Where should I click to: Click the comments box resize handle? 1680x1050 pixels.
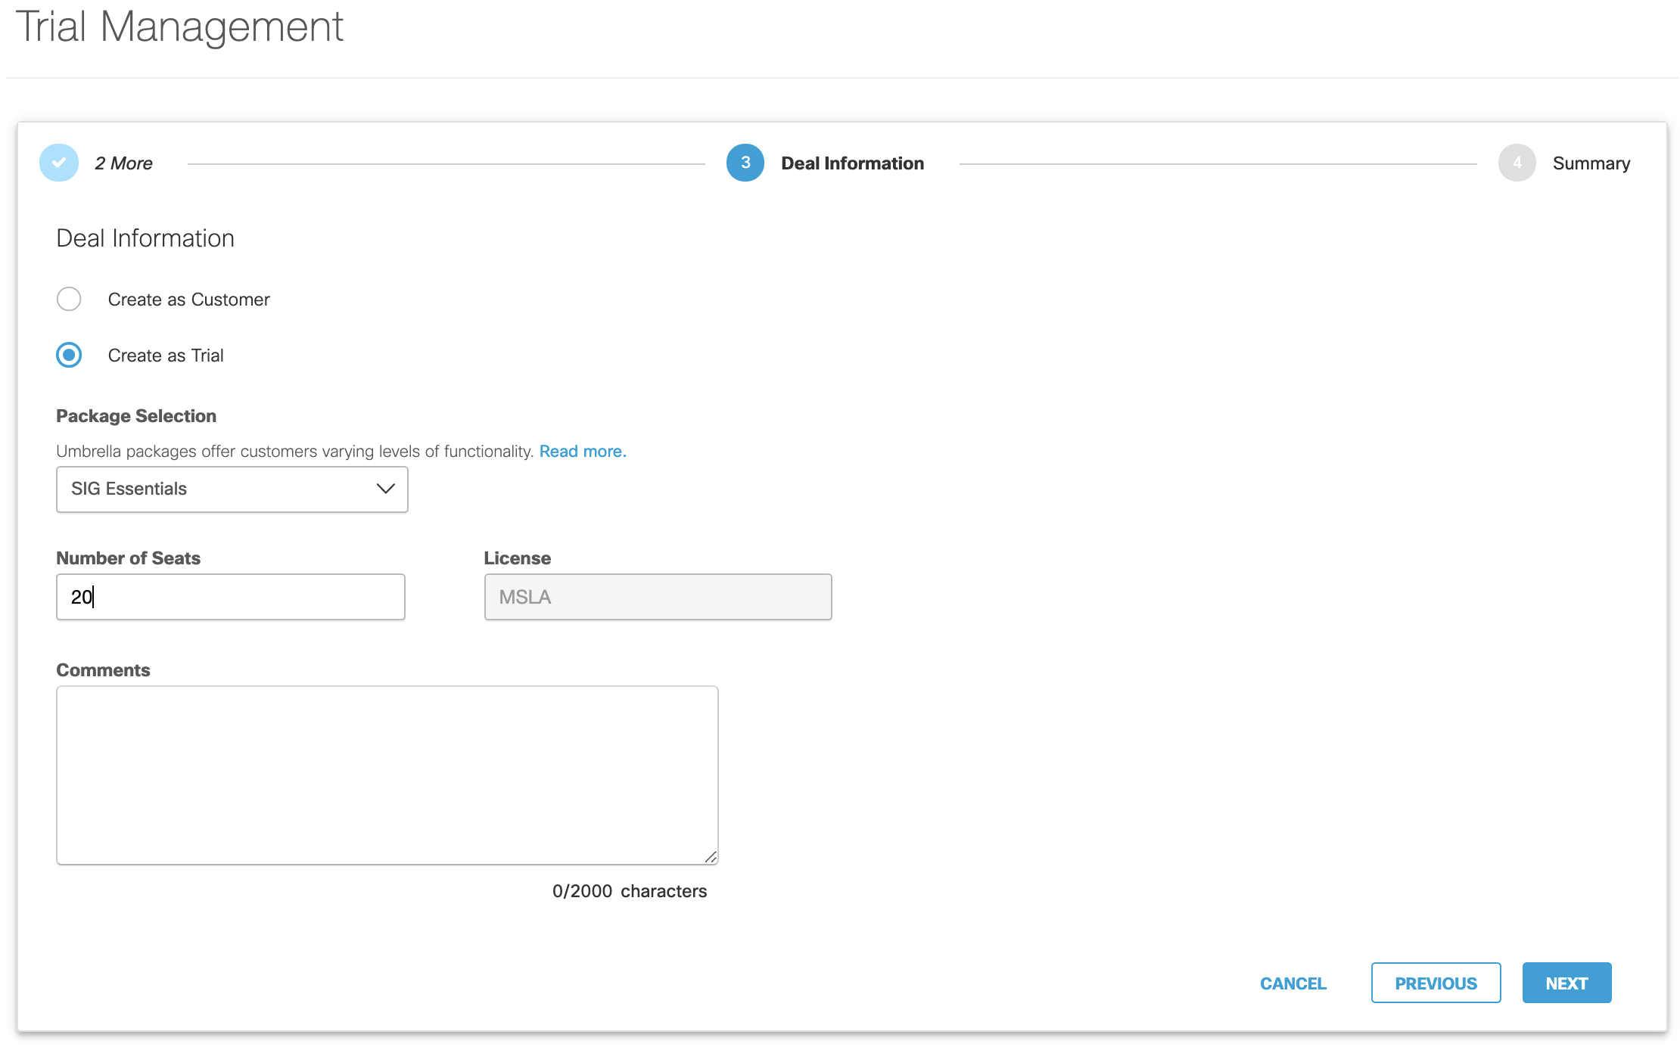[x=711, y=856]
